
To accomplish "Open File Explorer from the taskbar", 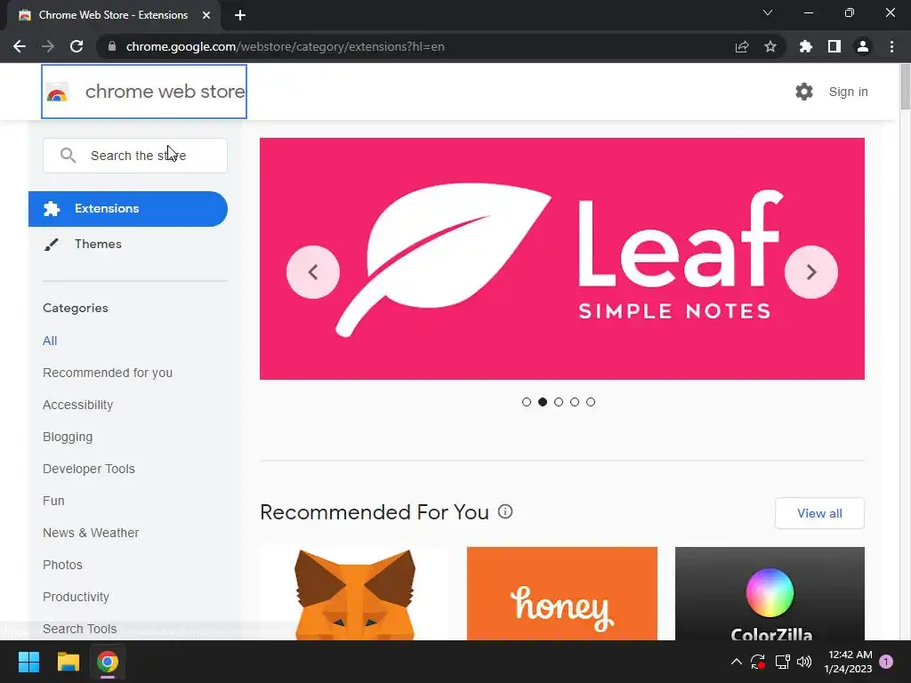I will click(68, 662).
